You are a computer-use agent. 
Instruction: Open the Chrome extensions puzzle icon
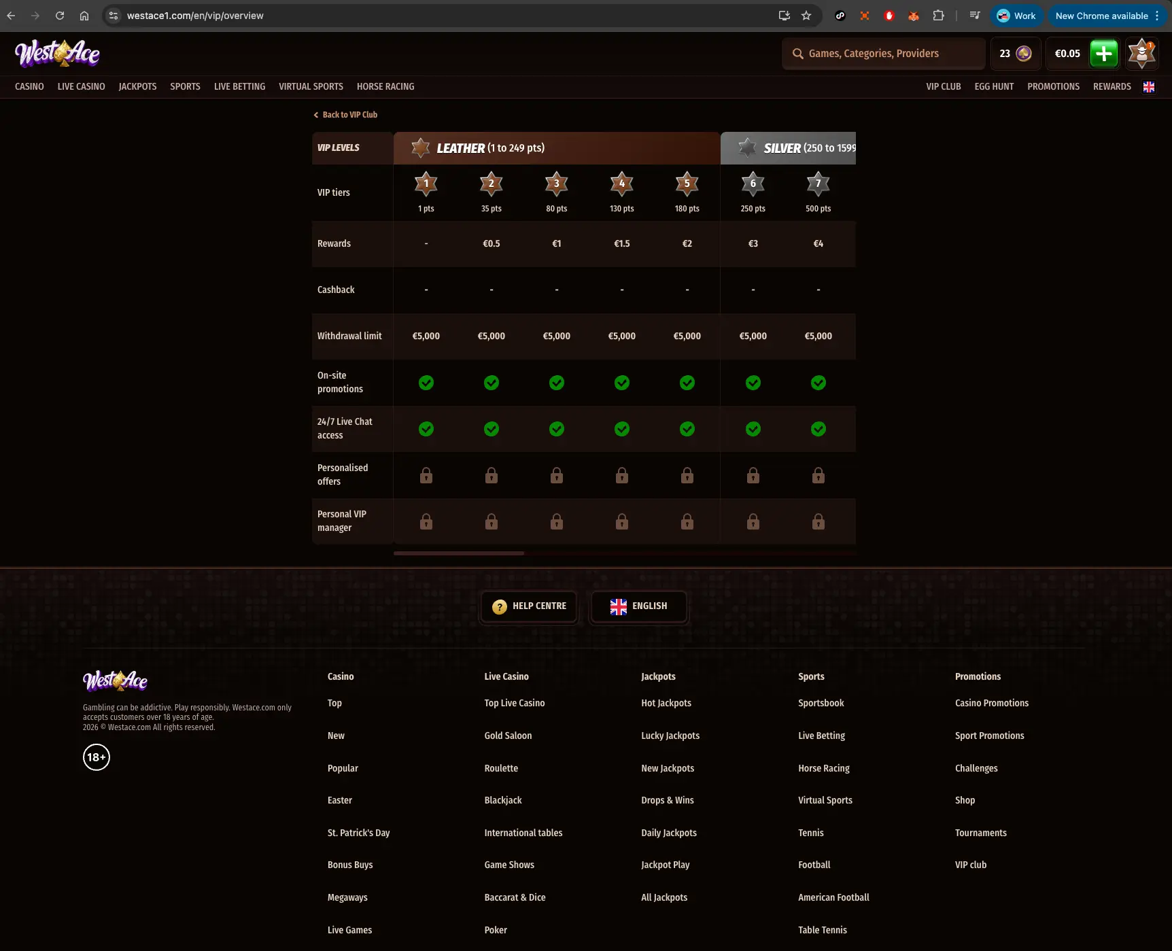(x=938, y=16)
